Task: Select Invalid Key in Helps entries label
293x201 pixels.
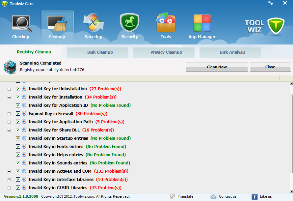Action: coord(56,155)
